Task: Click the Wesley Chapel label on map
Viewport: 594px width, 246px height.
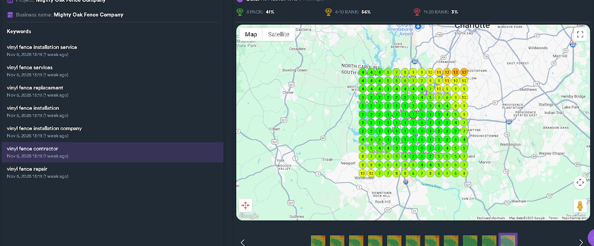Action: (551, 153)
